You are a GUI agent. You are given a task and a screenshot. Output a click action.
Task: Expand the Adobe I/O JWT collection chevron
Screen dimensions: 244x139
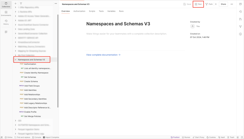(x=15, y=21)
